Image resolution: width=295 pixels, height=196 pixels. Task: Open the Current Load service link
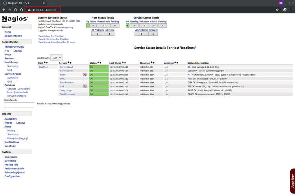click(66, 67)
